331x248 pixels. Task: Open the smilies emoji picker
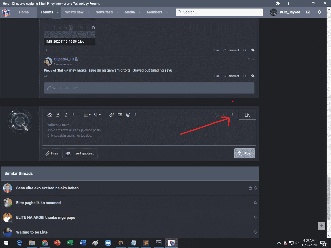click(128, 115)
